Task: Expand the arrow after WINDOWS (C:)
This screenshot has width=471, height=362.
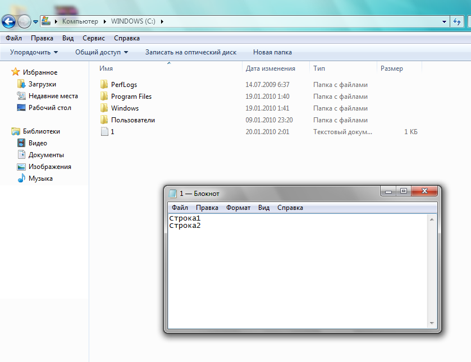Action: pos(162,21)
